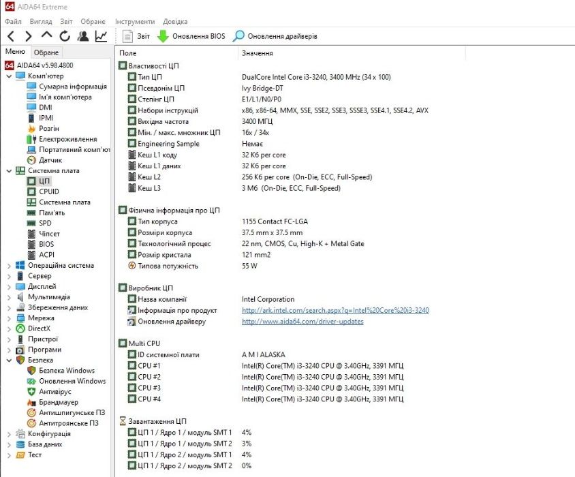Select the DMI tree item
Image resolution: width=575 pixels, height=477 pixels.
40,108
